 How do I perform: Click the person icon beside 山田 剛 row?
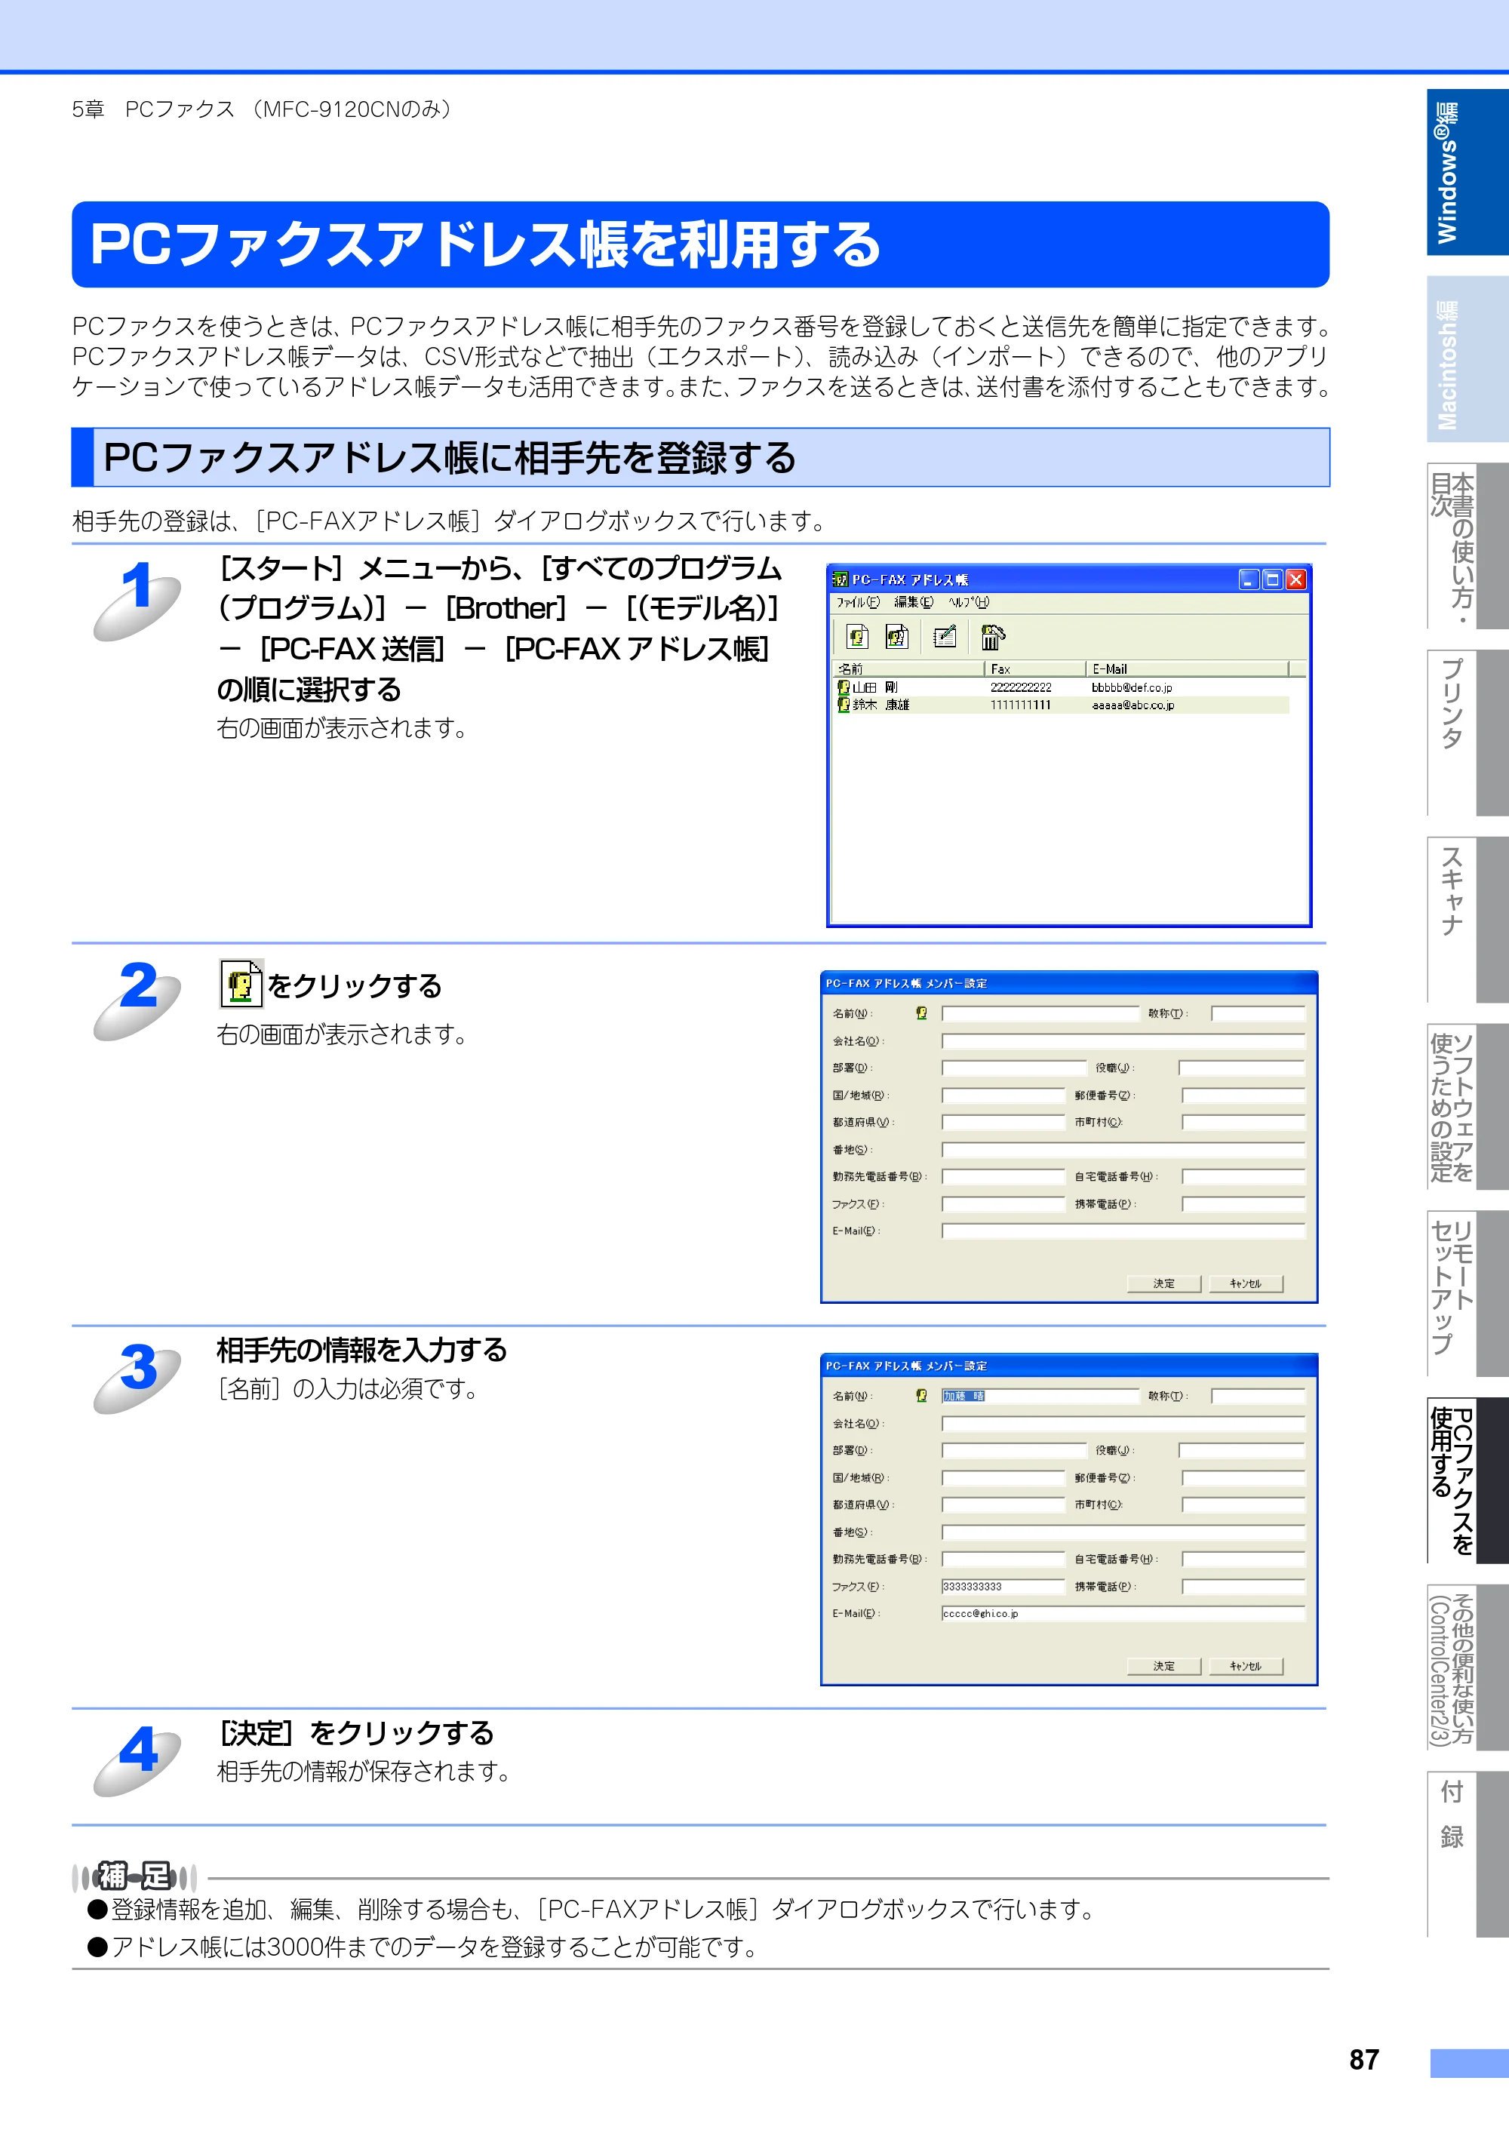(x=843, y=687)
